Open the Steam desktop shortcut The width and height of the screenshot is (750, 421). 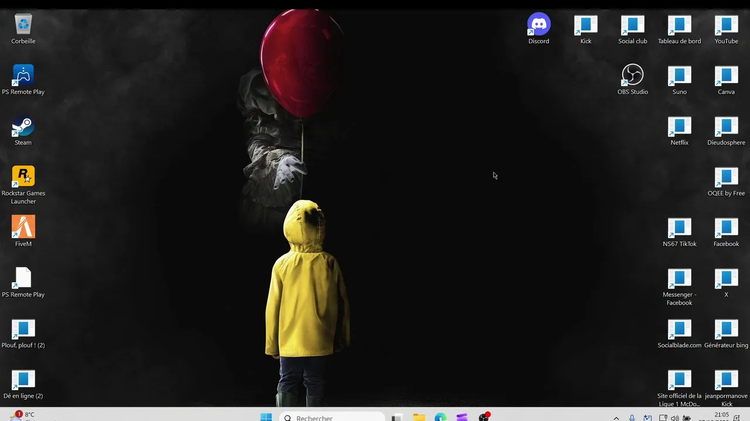pos(23,131)
